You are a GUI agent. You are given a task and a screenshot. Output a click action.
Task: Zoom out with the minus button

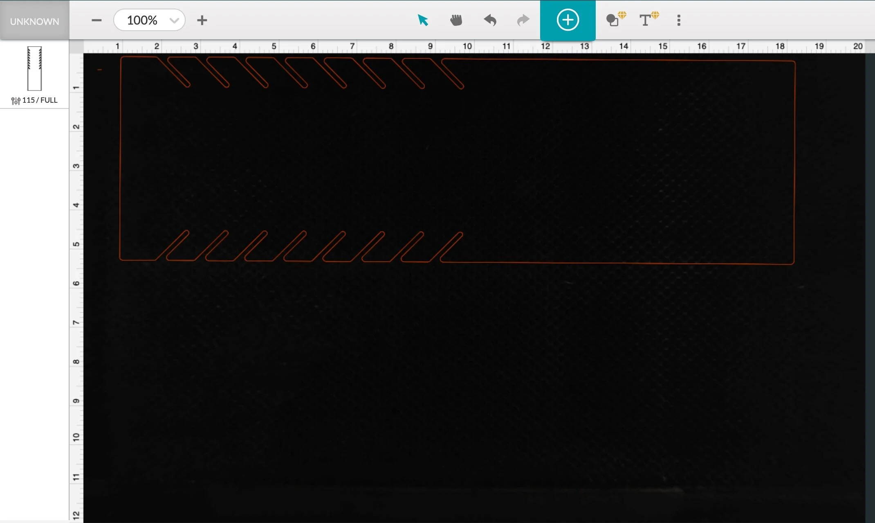point(96,20)
